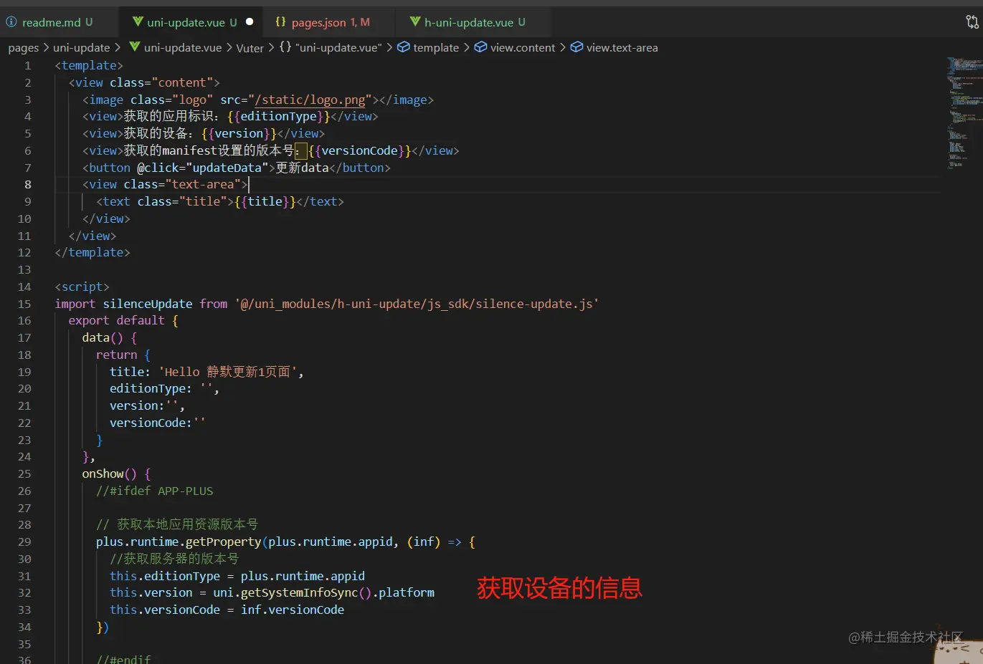Viewport: 983px width, 664px height.
Task: Open the Compare Changes icon in the tab bar
Action: coord(972,22)
